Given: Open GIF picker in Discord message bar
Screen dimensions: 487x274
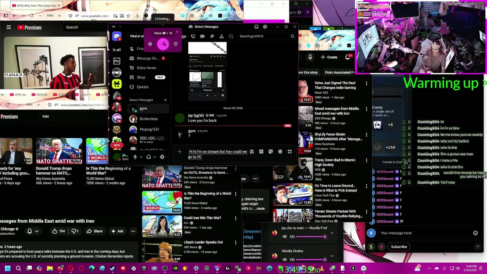Looking at the screenshot, I should point(261,151).
